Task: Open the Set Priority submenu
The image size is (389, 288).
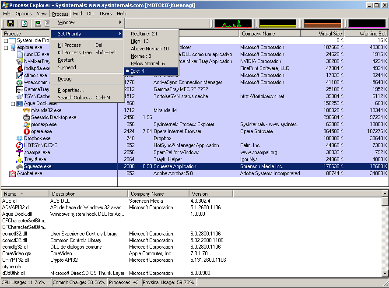Action: coord(87,34)
